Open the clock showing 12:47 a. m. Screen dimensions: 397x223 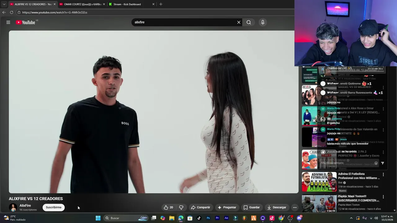(x=387, y=218)
